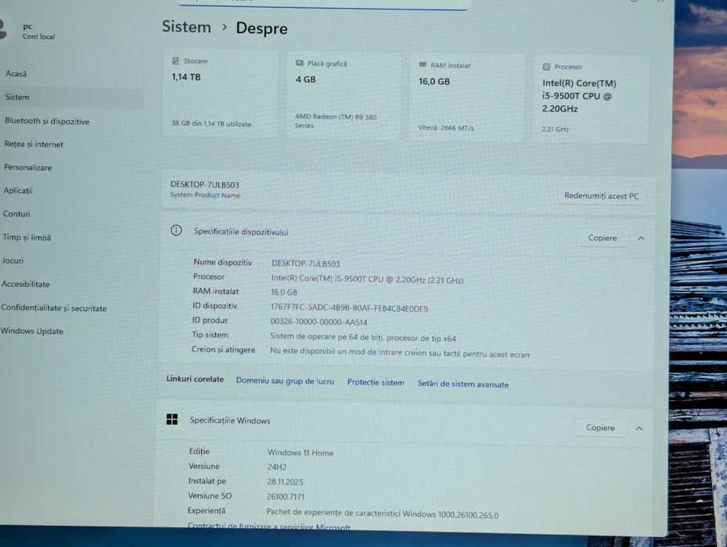Click 38 GB din 1,14 TB utilizate text
This screenshot has width=727, height=547.
pos(211,123)
